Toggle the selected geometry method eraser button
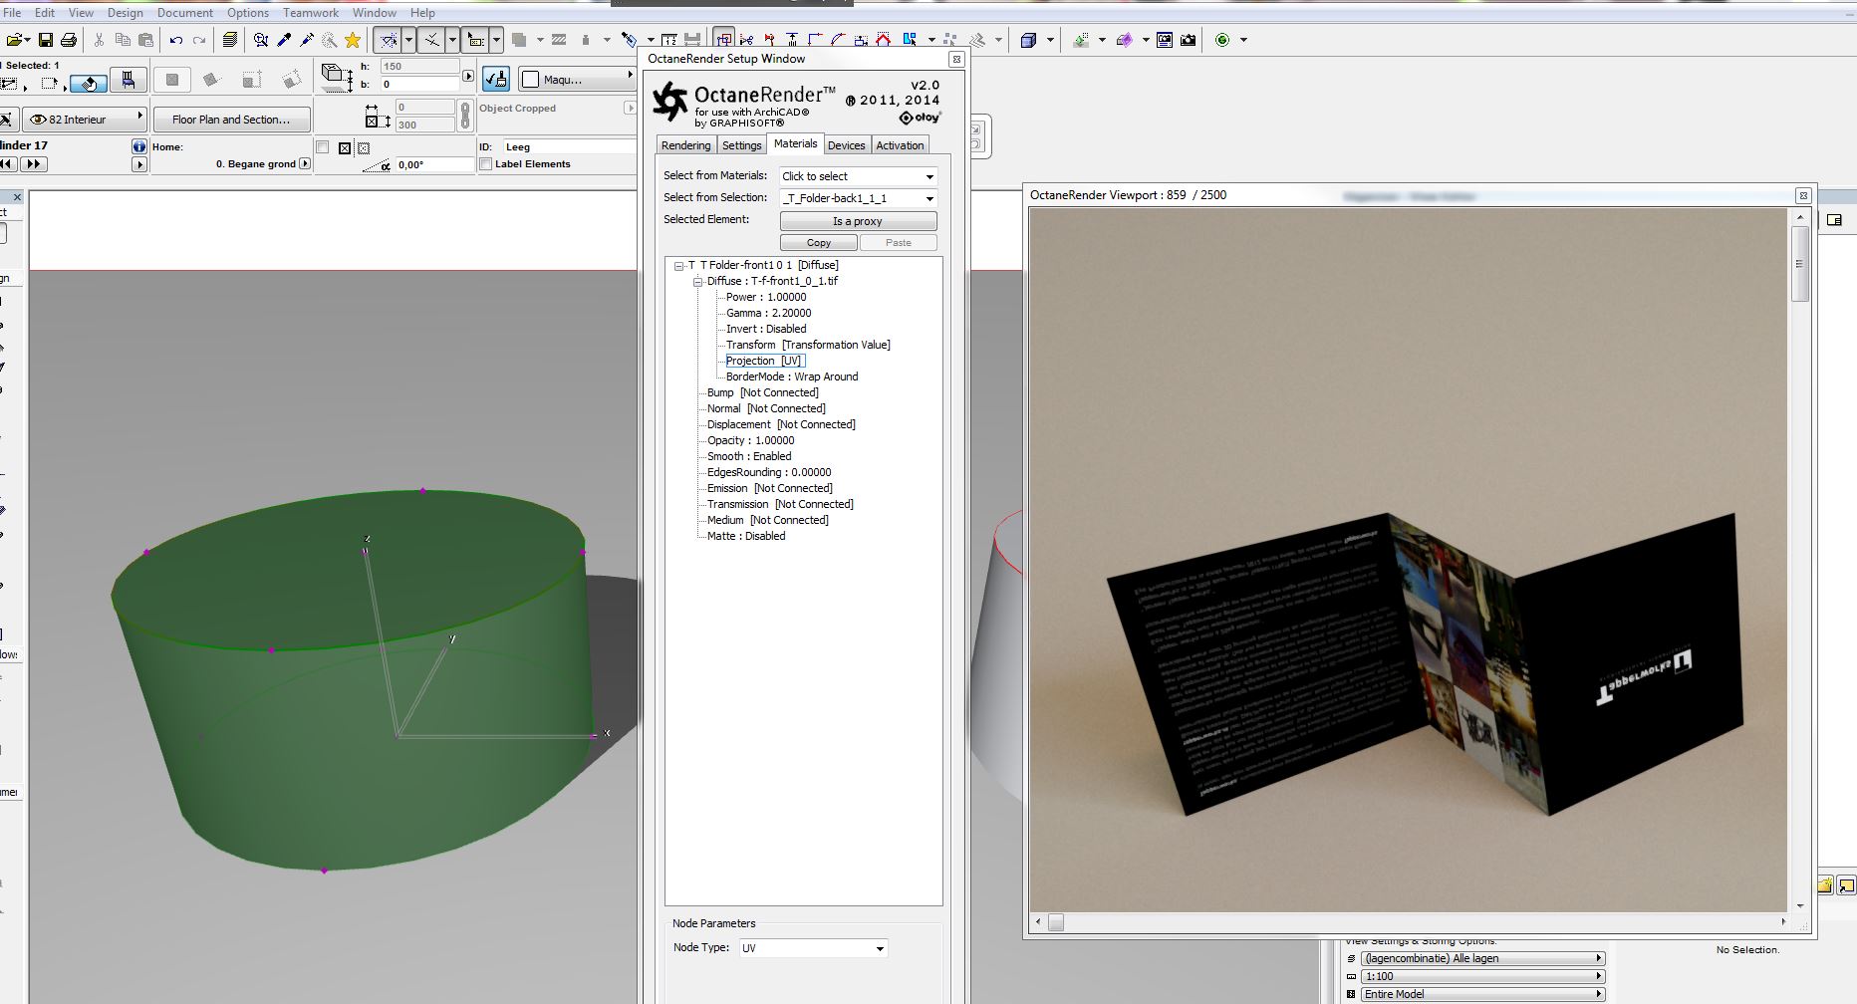The image size is (1857, 1004). 89,84
